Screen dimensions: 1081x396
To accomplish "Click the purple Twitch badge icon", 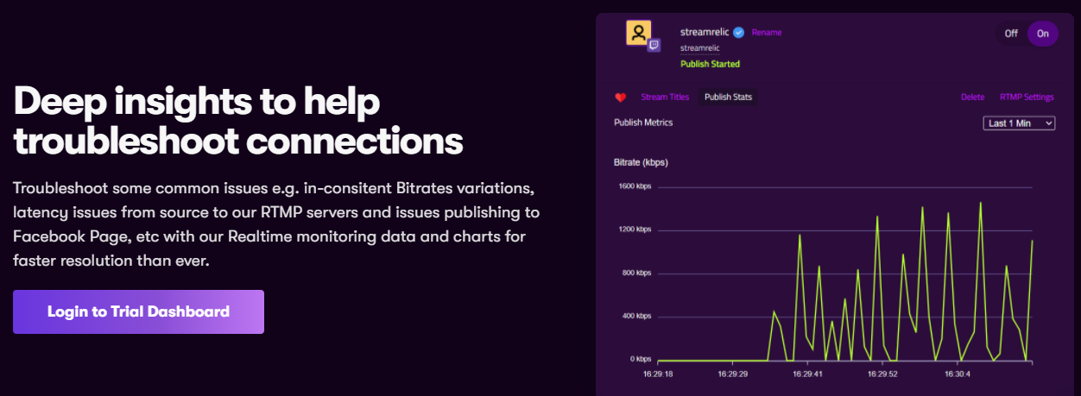I will pyautogui.click(x=654, y=45).
